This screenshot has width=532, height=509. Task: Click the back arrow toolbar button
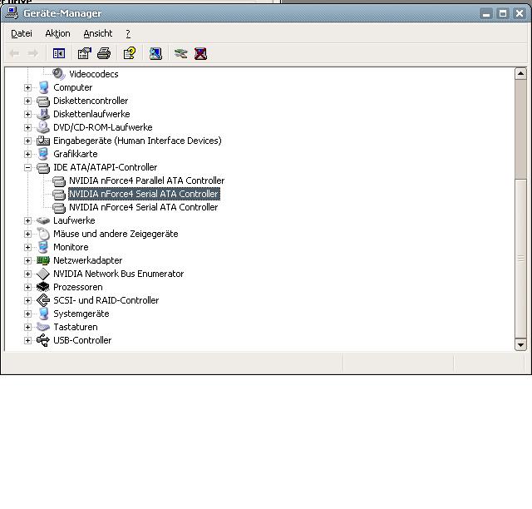click(14, 53)
